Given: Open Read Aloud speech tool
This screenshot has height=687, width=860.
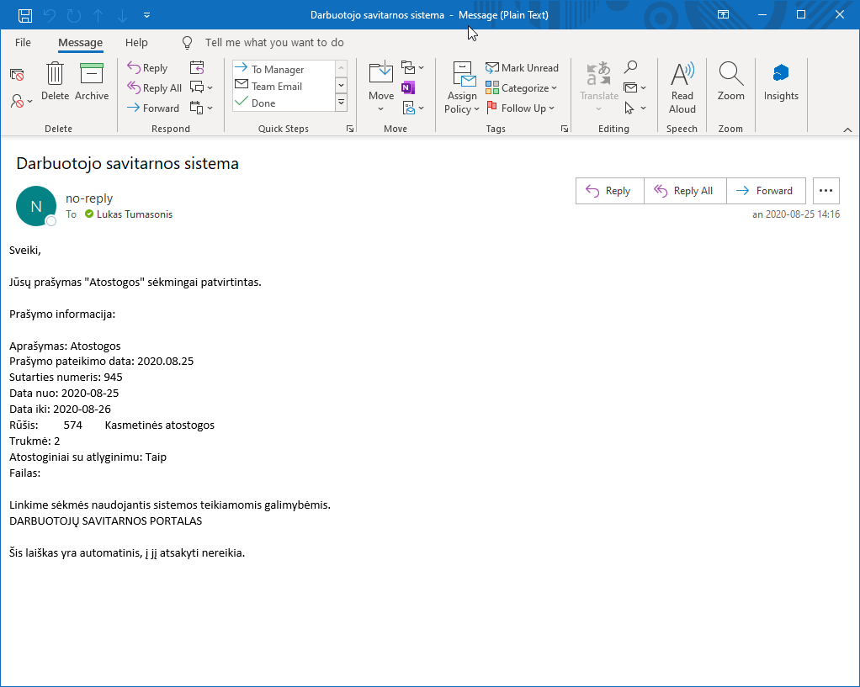Looking at the screenshot, I should [x=682, y=87].
